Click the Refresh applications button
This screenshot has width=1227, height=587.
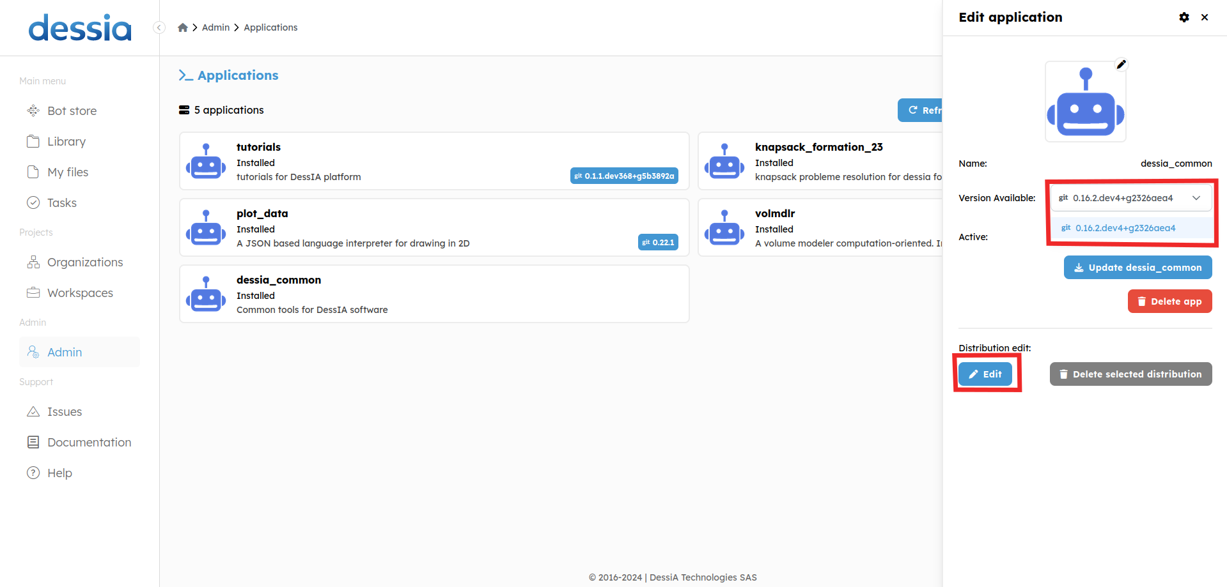coord(920,110)
